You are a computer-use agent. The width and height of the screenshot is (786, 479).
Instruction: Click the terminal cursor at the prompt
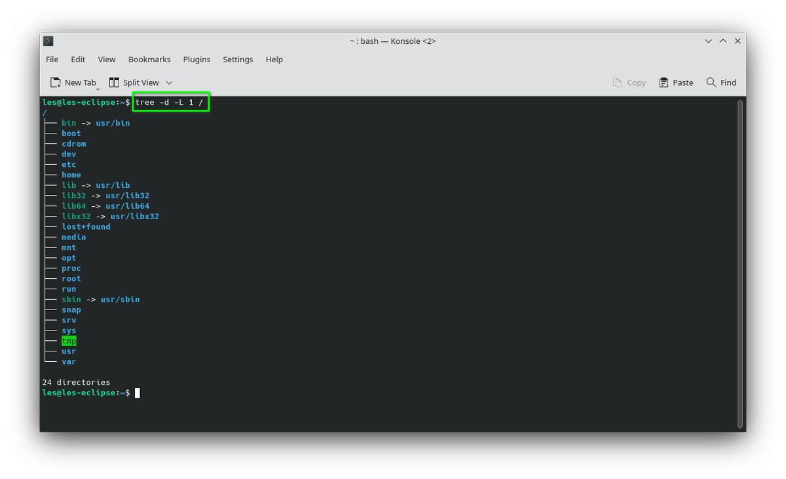137,393
